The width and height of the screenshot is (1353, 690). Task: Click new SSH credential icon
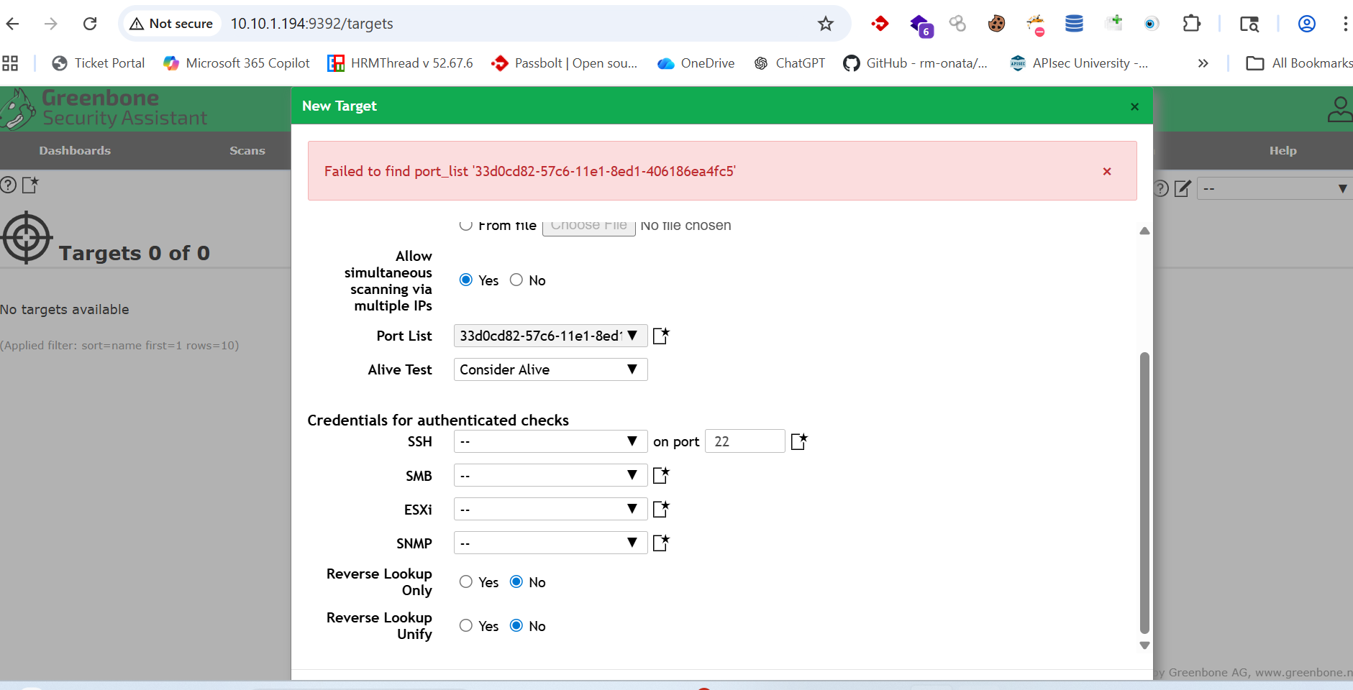coord(798,441)
